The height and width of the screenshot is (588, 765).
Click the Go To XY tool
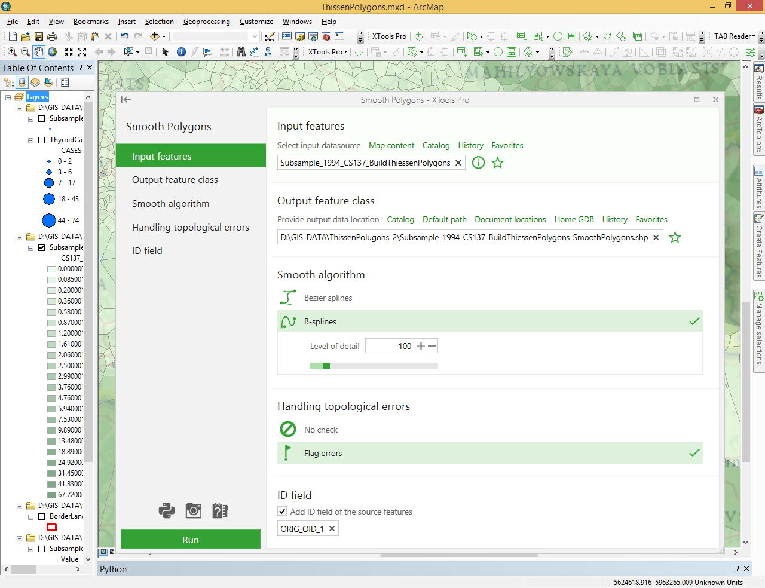point(268,52)
